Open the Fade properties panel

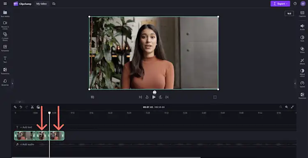pos(302,38)
